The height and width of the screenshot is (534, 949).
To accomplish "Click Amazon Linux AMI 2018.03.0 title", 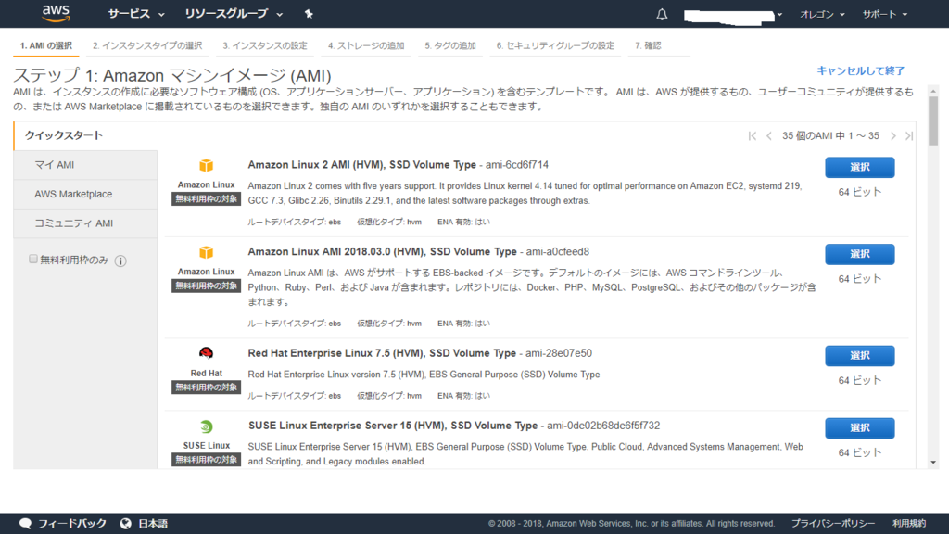I will [x=383, y=251].
